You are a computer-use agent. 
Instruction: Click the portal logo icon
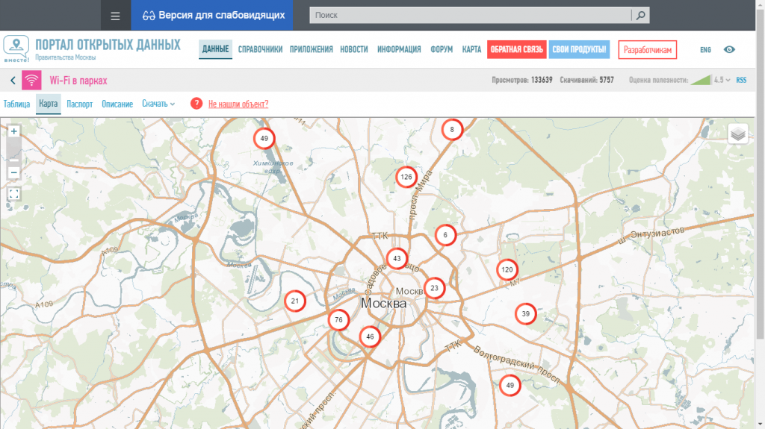(16, 48)
